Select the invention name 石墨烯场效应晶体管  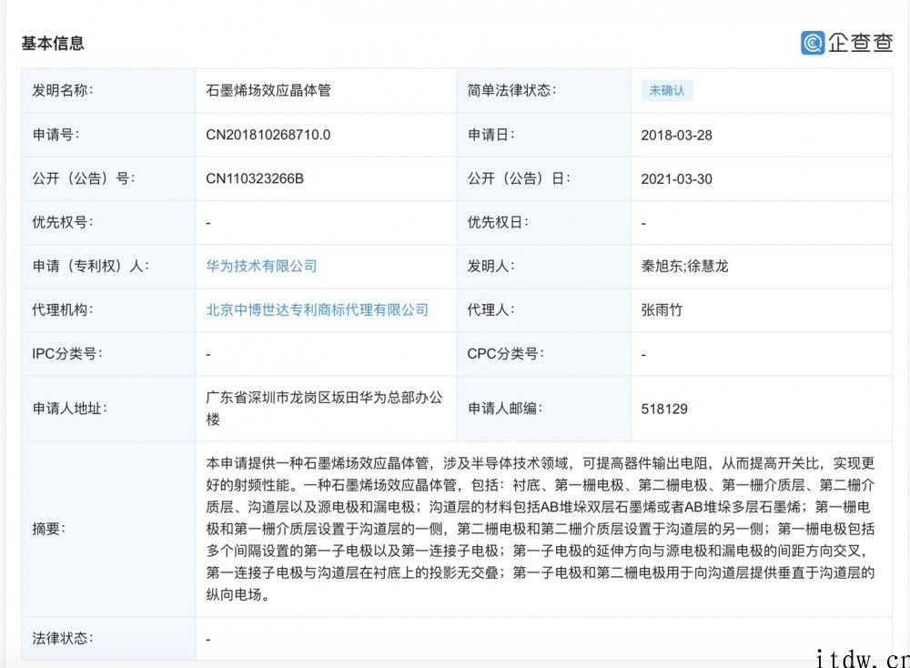(267, 91)
